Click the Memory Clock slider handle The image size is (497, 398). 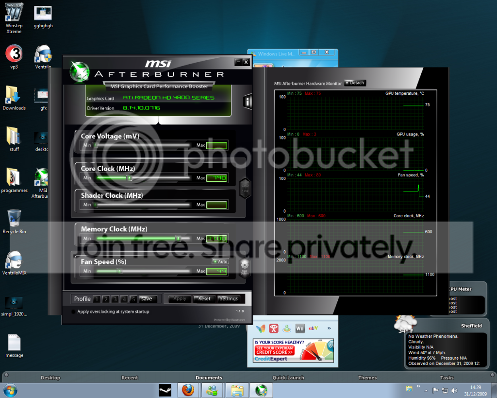(178, 238)
